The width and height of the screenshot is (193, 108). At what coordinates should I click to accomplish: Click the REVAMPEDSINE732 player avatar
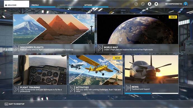tap(185, 4)
